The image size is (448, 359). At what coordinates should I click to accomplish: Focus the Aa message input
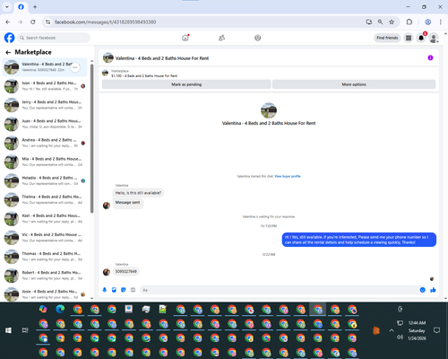(280, 290)
